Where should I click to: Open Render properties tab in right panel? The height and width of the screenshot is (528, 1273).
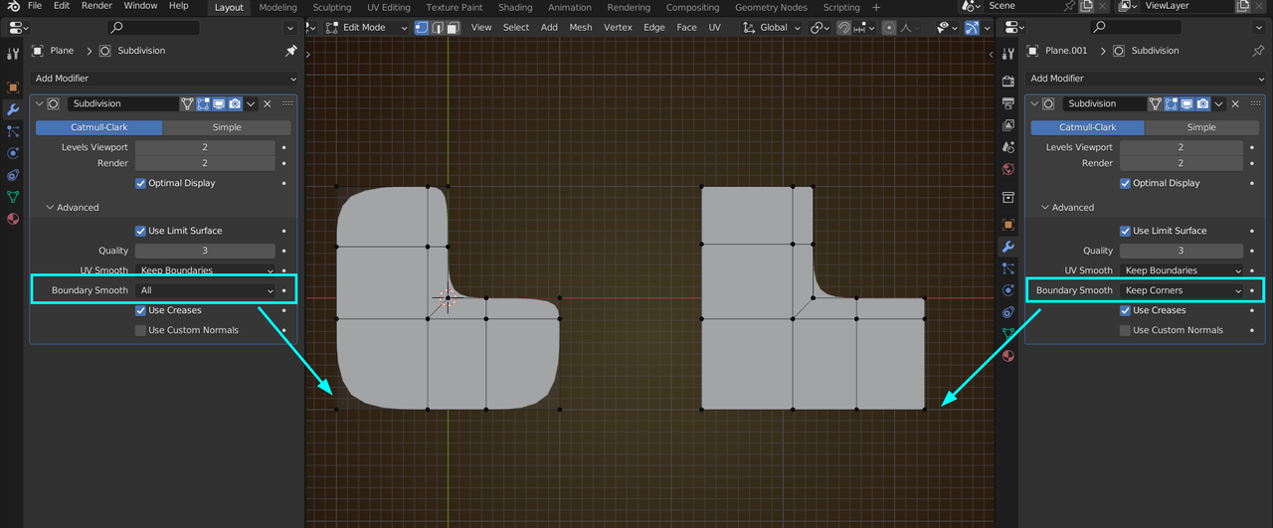pos(1007,81)
